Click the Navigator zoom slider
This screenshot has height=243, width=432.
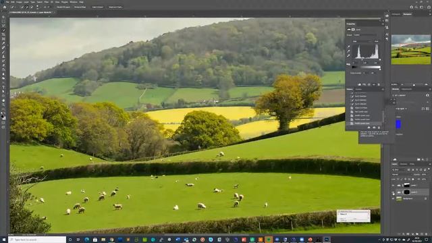414,84
